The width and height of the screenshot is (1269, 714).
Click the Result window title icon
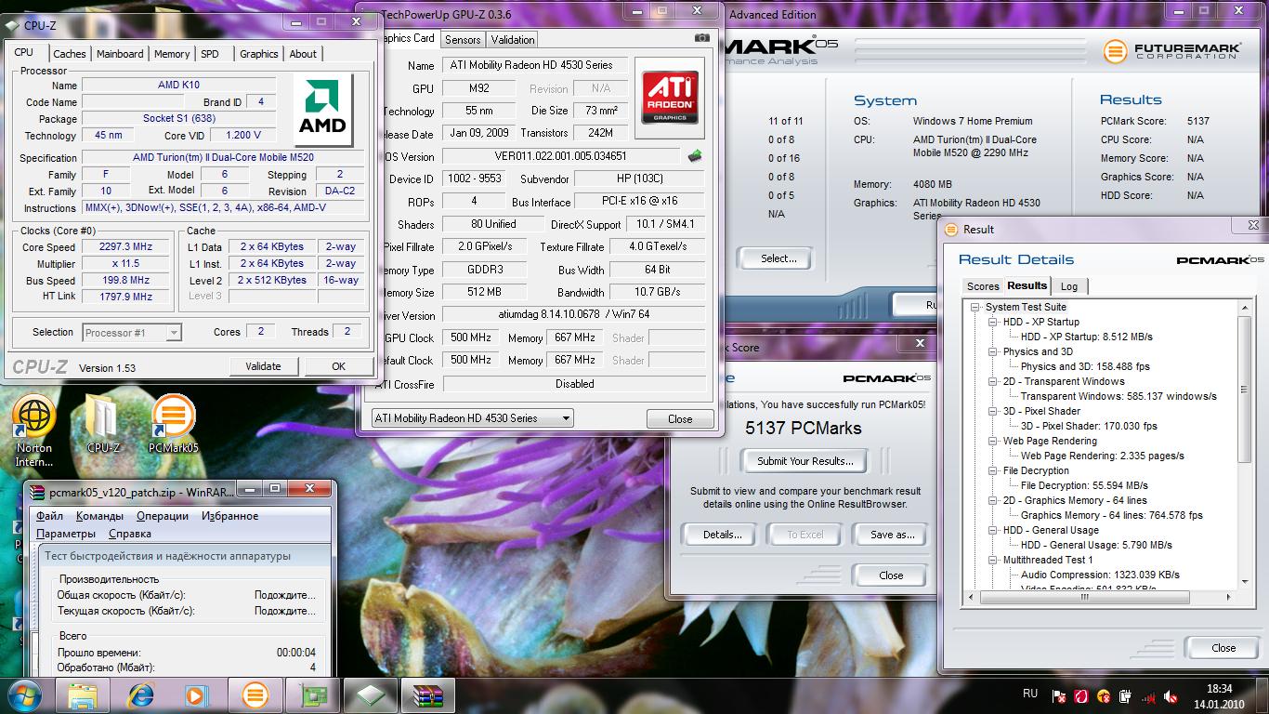click(x=950, y=229)
